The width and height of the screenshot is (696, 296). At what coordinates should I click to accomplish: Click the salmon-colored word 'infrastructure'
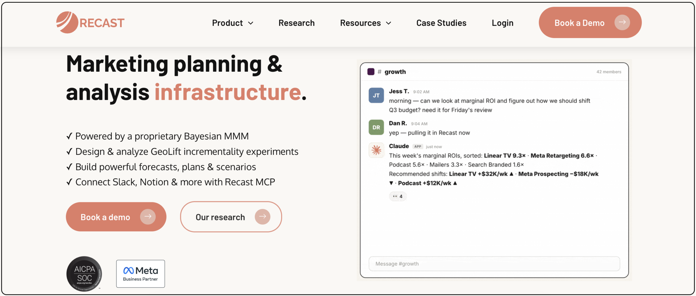pyautogui.click(x=228, y=92)
